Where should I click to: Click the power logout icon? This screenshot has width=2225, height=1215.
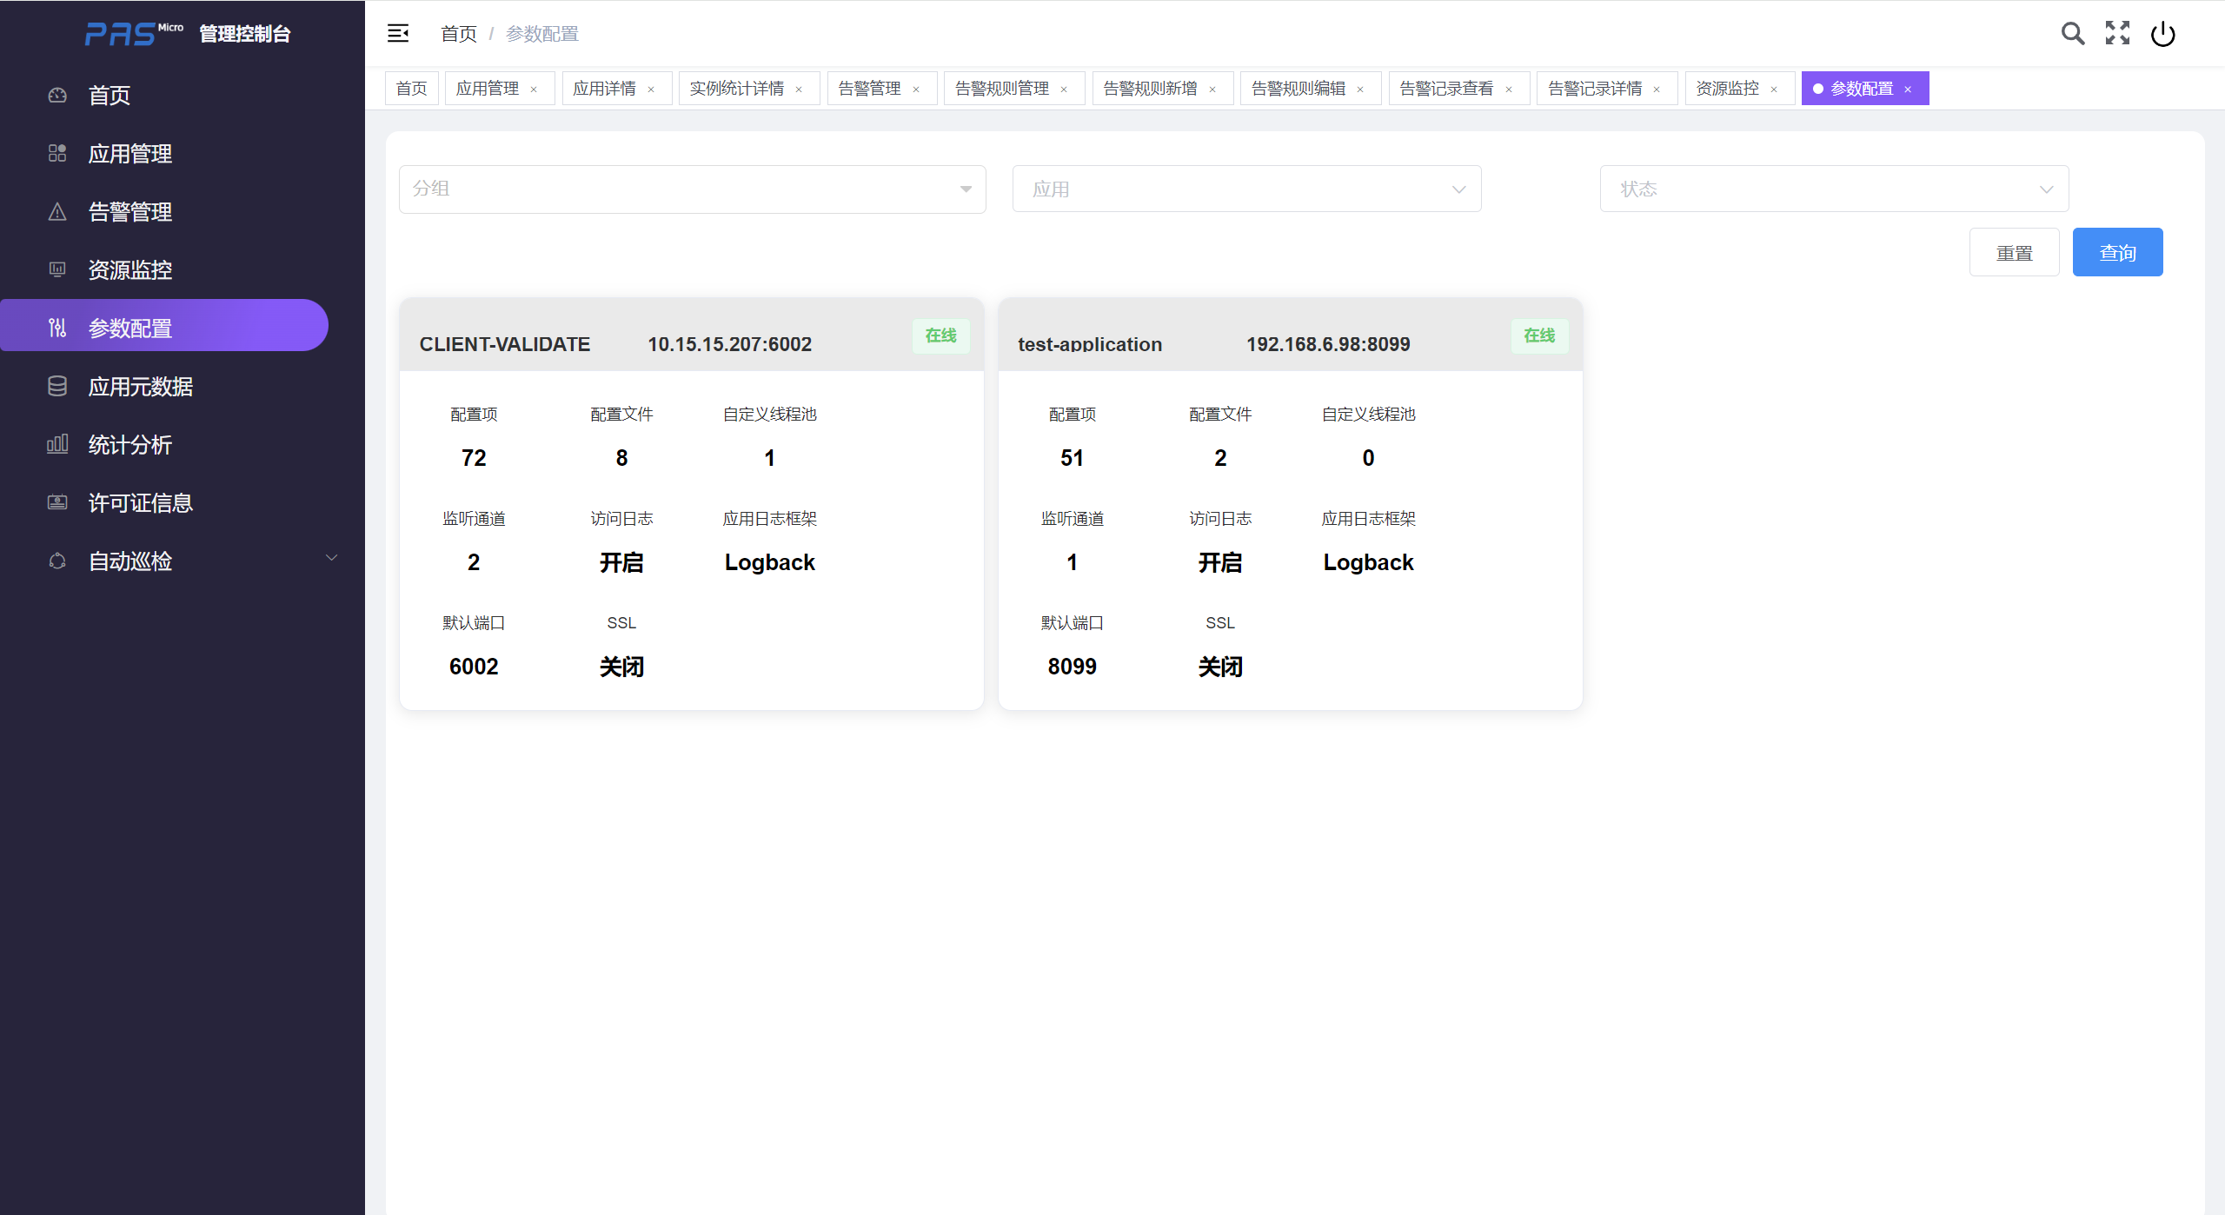(x=2162, y=34)
